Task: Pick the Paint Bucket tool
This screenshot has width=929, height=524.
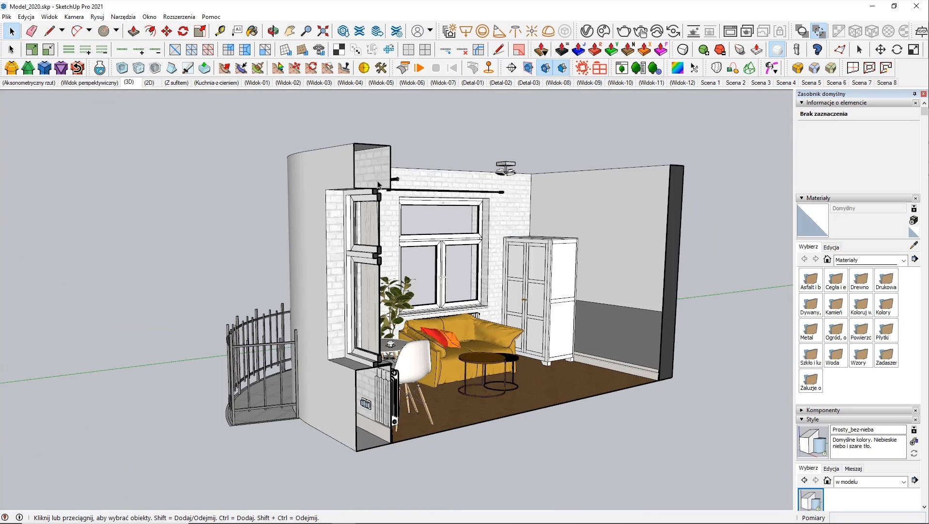Action: [252, 31]
